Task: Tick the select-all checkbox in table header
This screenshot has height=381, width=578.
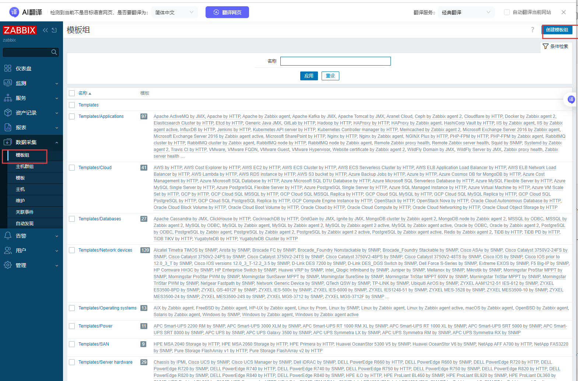Action: 72,93
